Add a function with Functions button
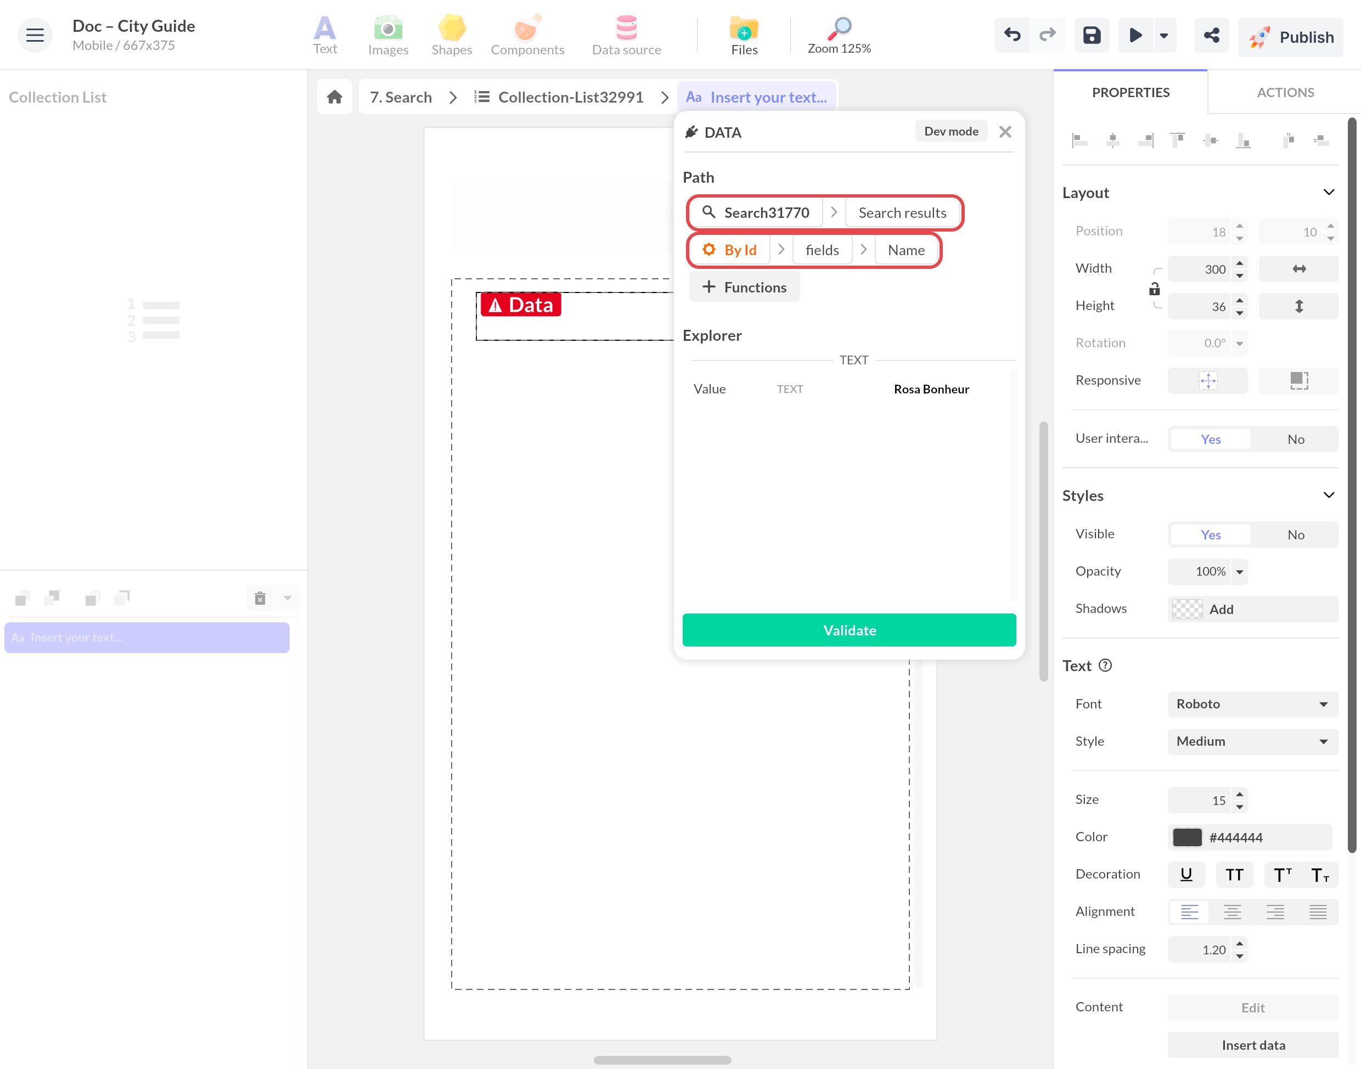This screenshot has height=1069, width=1361. click(x=744, y=287)
